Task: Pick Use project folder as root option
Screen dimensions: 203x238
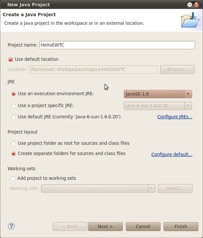Action: pos(14,143)
